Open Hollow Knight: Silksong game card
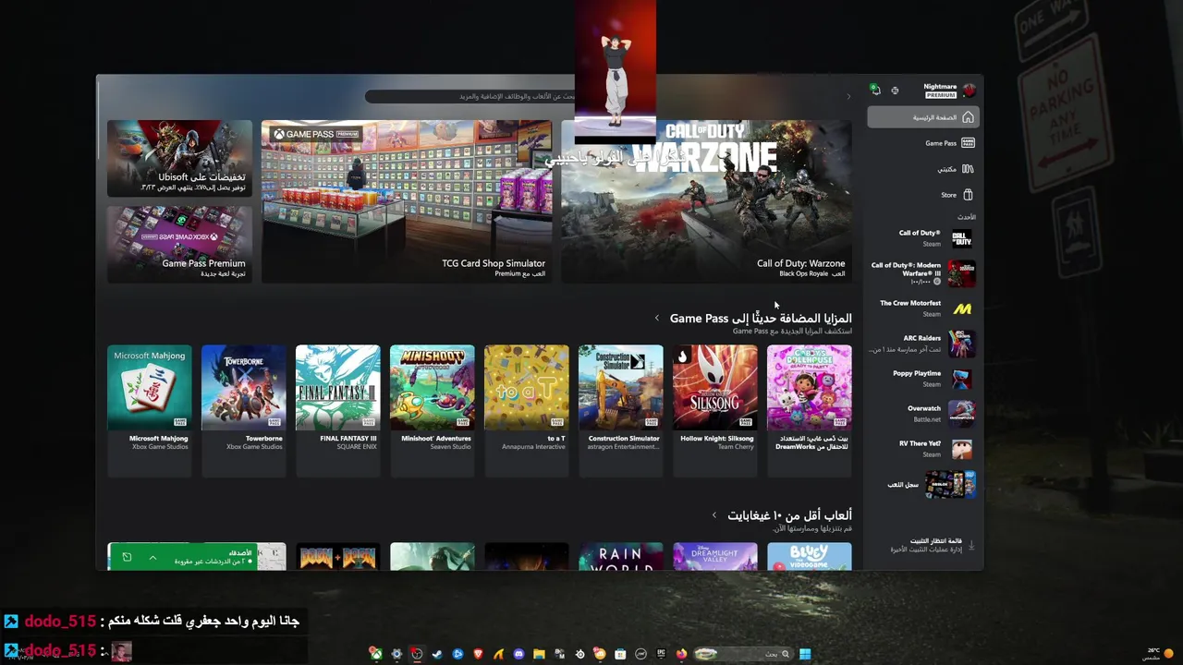 (x=715, y=409)
